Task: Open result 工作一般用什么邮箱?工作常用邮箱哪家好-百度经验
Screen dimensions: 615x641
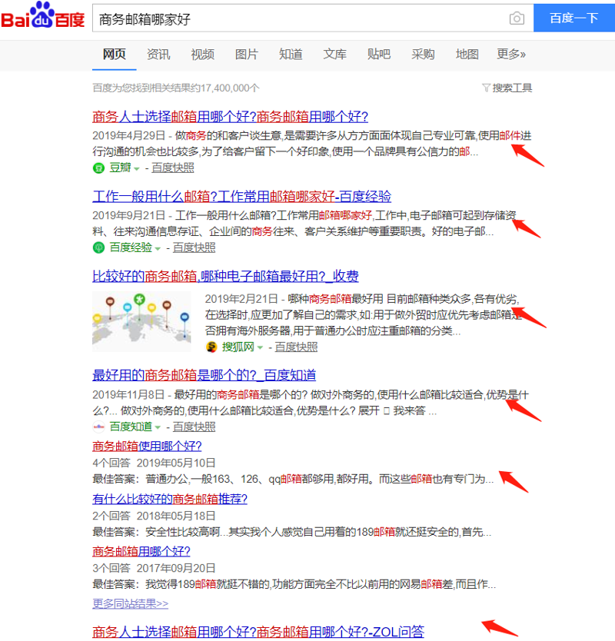Action: [241, 197]
